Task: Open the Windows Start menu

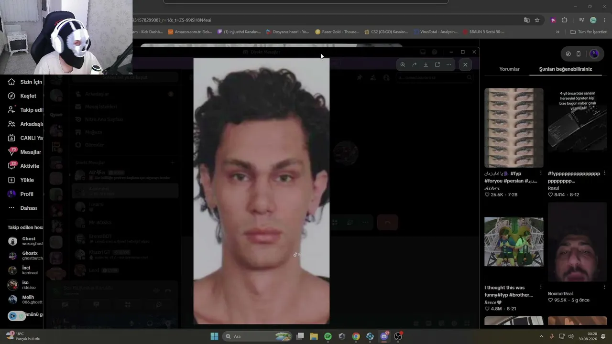Action: pos(214,336)
